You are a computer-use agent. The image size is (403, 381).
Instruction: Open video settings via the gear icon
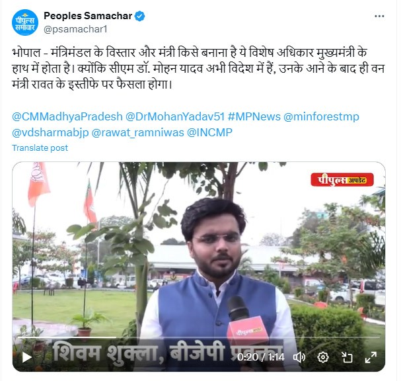323,357
